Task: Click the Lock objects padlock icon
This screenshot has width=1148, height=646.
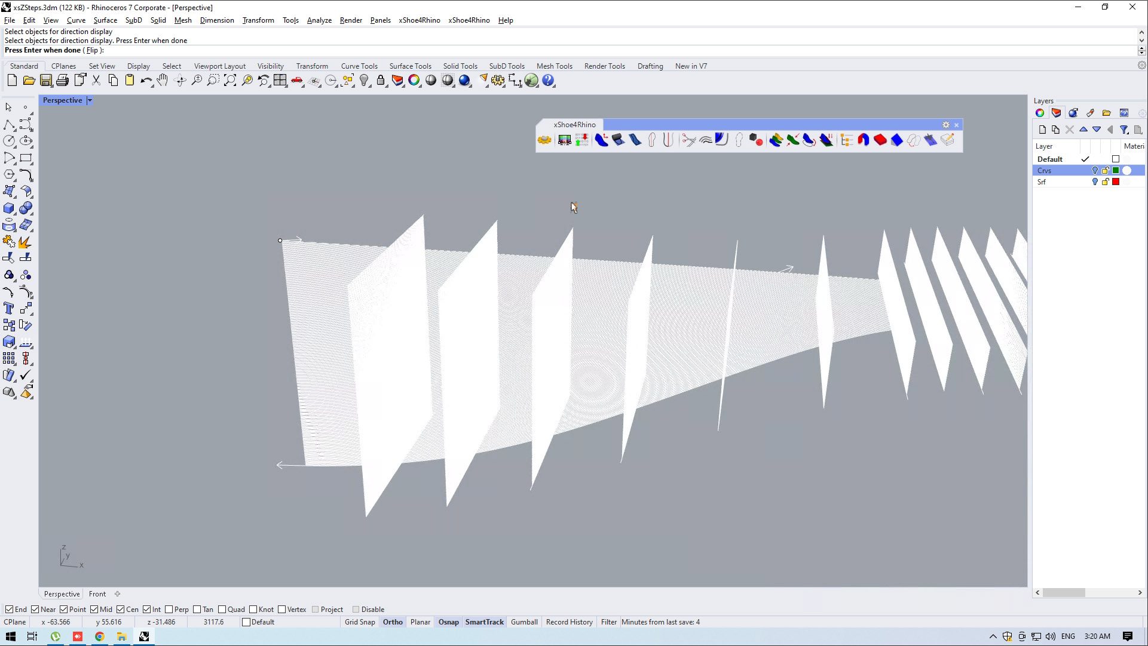Action: point(381,81)
